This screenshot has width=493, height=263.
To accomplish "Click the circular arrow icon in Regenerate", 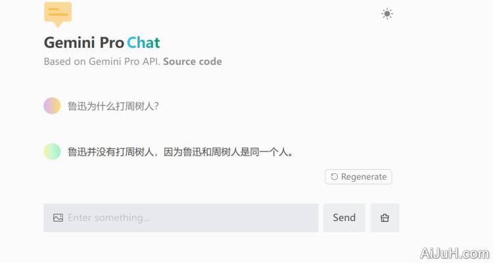I will (335, 177).
